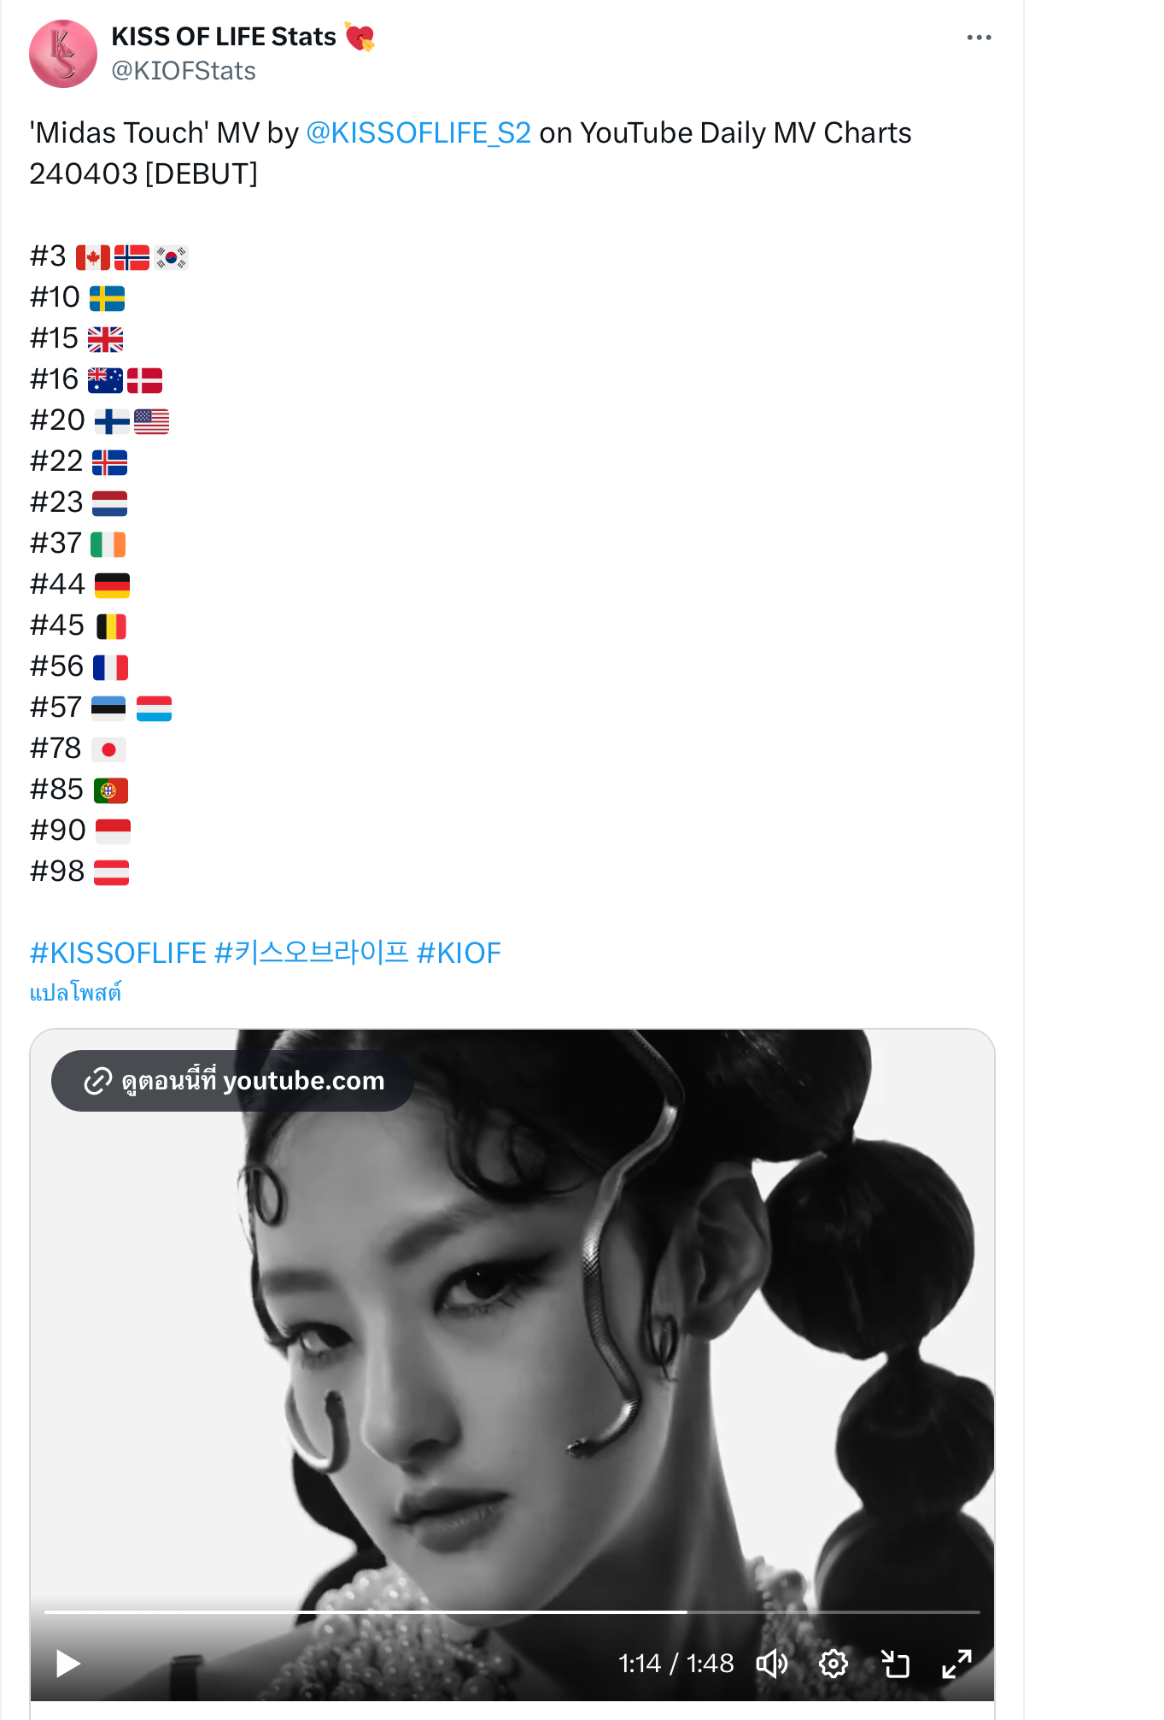Click the 1:14 / 1:48 time display

tap(676, 1664)
